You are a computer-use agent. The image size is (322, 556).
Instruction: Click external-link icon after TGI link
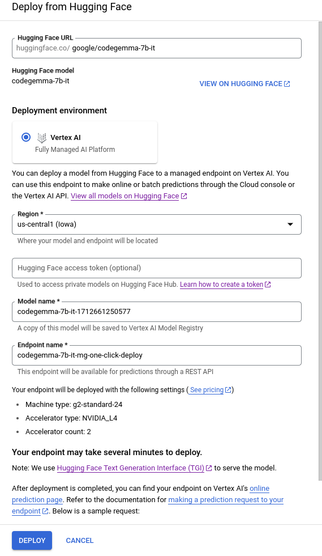[x=209, y=468]
